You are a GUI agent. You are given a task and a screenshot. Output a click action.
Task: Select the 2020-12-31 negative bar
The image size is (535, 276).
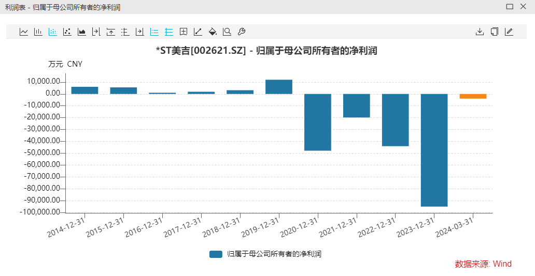[x=318, y=122]
